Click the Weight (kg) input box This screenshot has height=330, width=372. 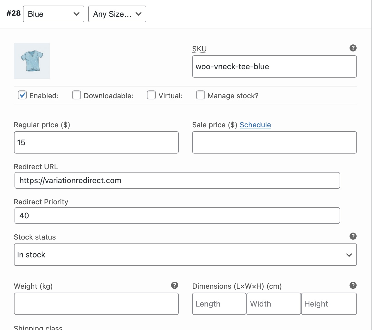click(x=96, y=304)
